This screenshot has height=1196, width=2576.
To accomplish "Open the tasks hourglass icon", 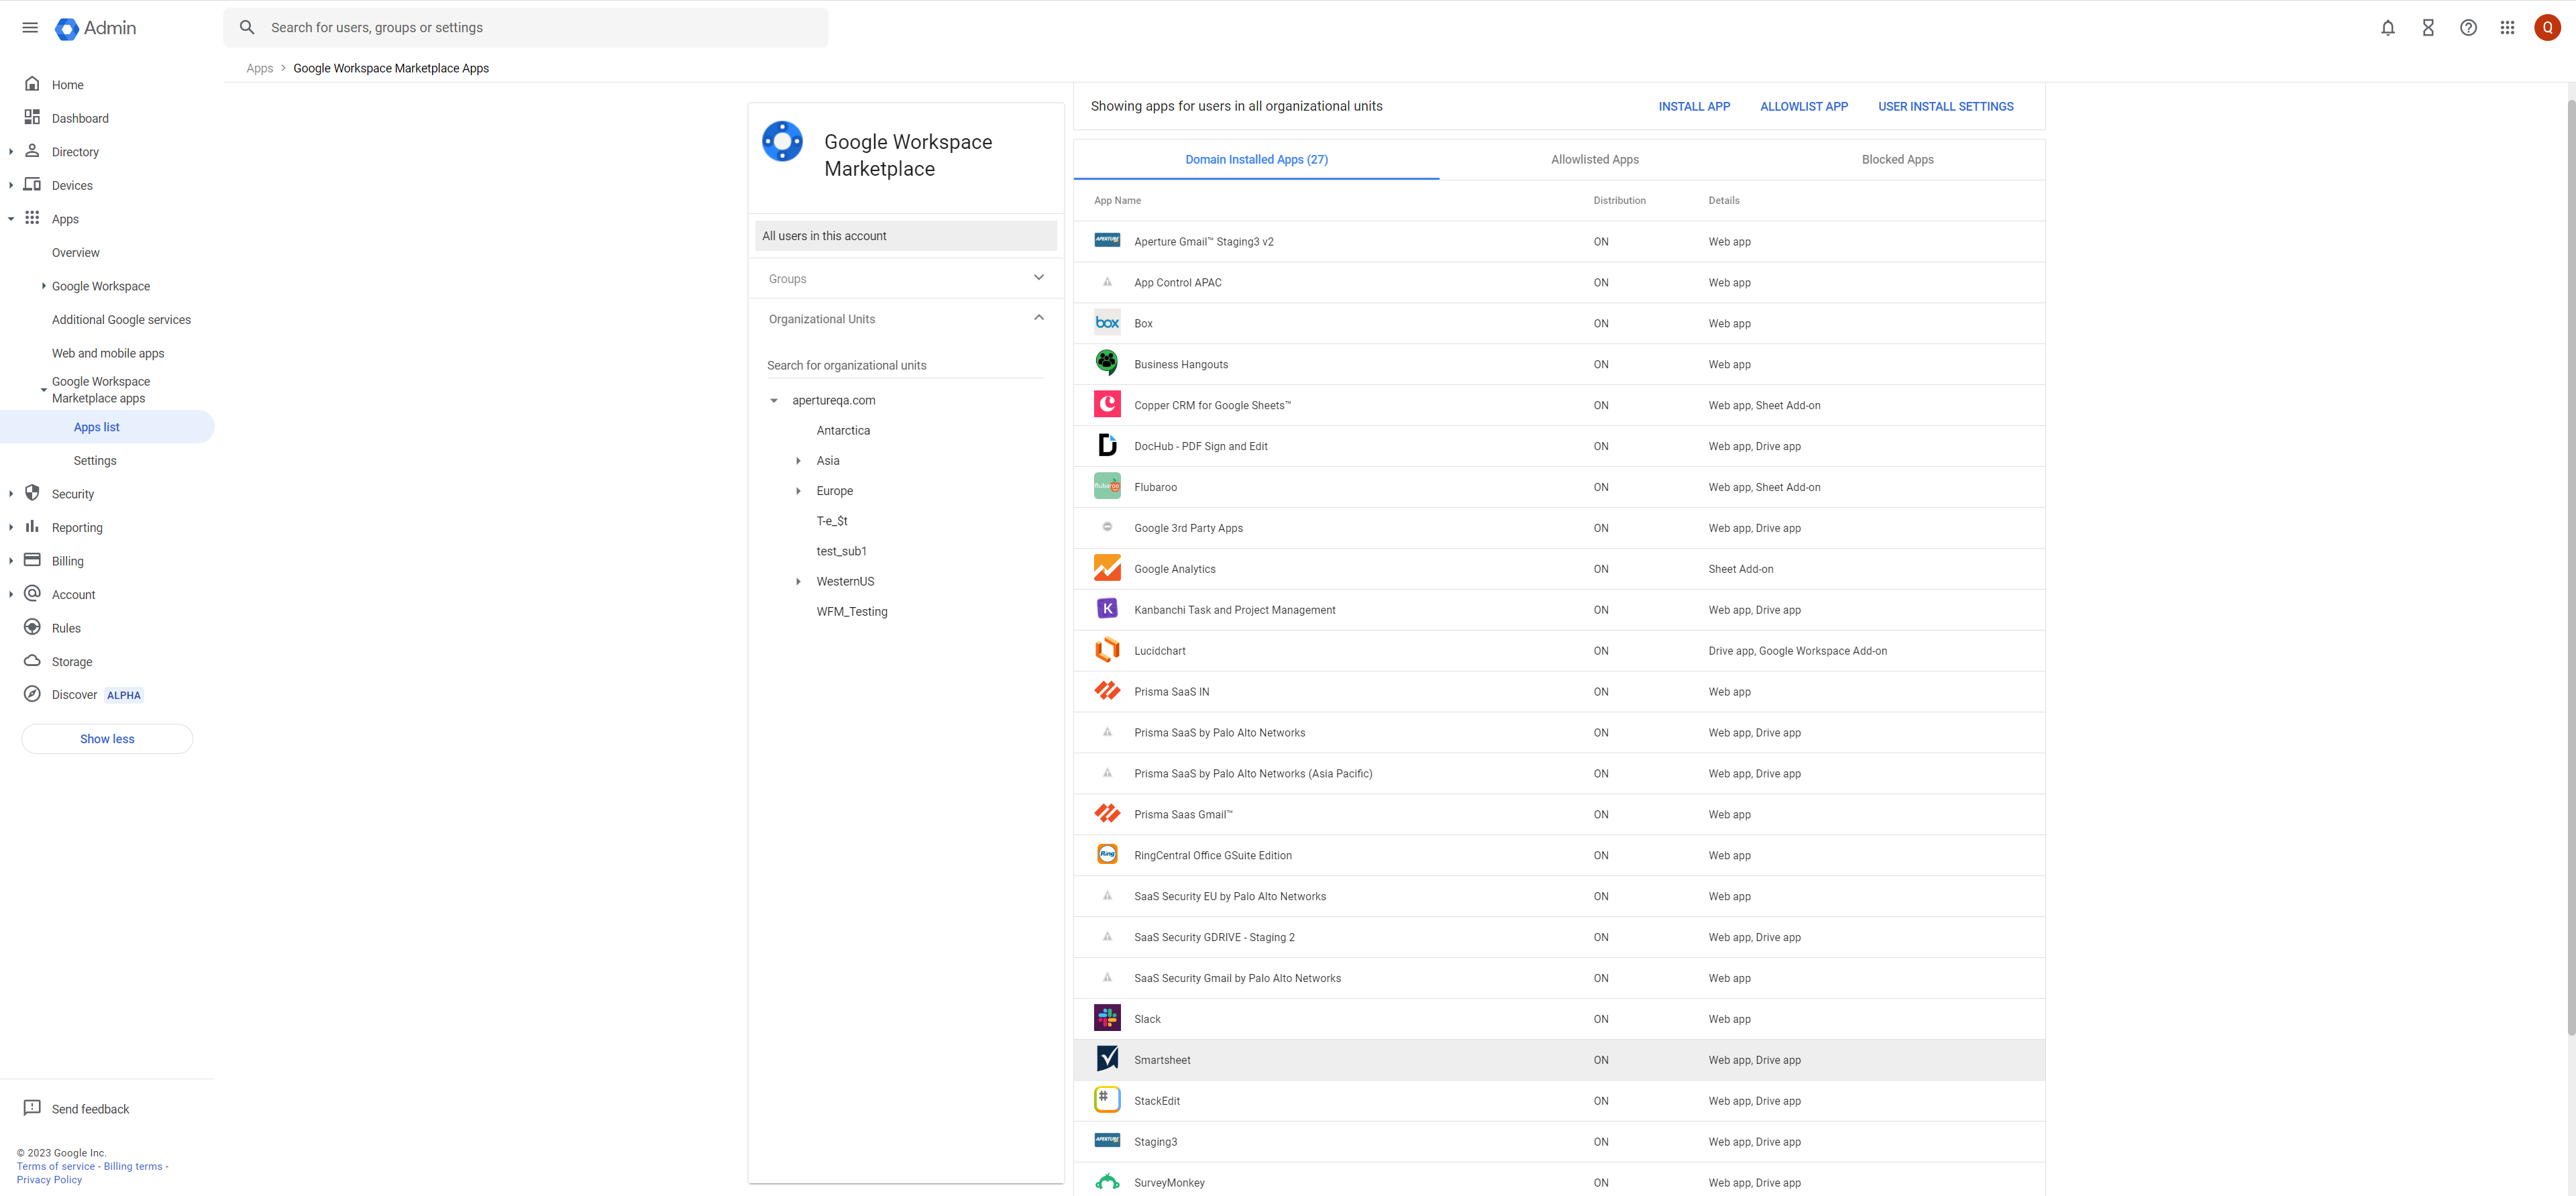I will click(x=2427, y=28).
